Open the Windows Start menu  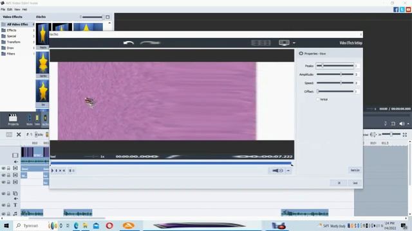tap(6, 225)
